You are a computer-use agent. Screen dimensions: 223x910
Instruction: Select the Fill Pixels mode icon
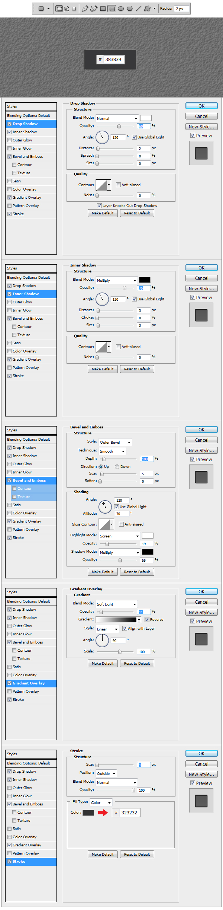pyautogui.click(x=74, y=9)
